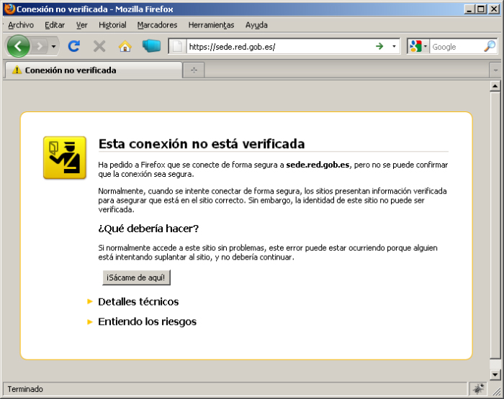Image resolution: width=504 pixels, height=399 pixels.
Task: Click the heading Esta conexión no está verificada
Action: (x=202, y=144)
